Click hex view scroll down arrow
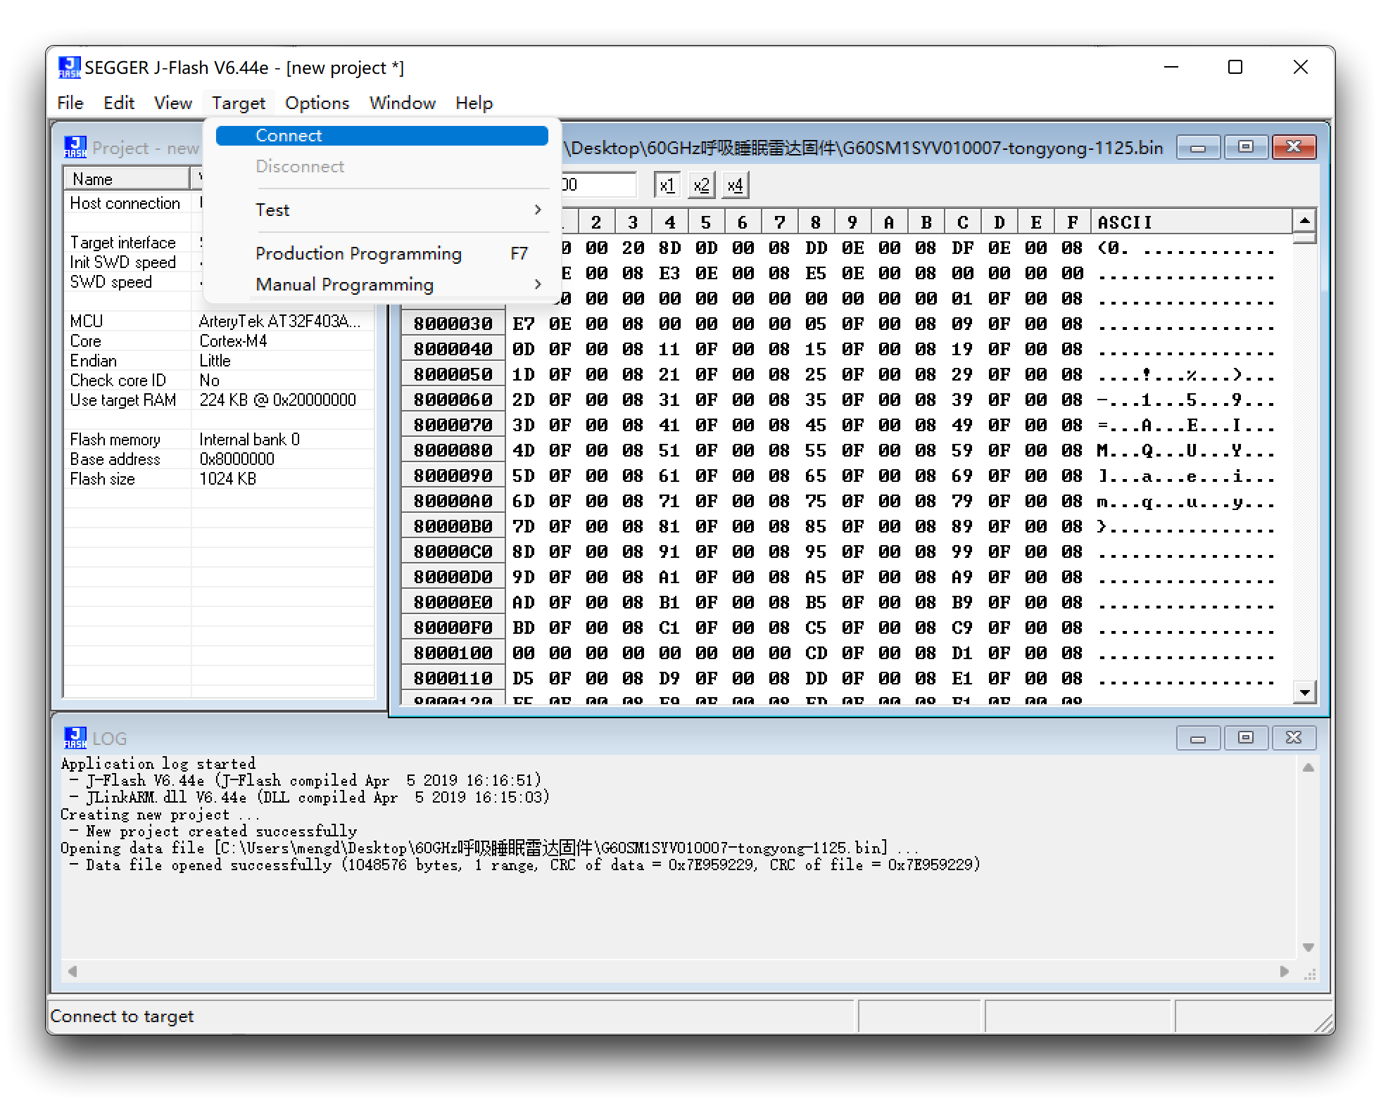Screen dimensions: 1381x1103 click(x=1305, y=692)
